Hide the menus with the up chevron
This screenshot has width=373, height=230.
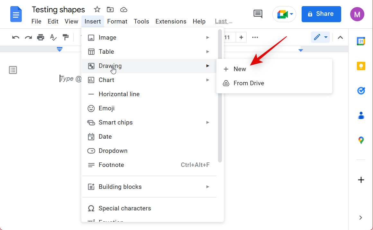(x=341, y=37)
